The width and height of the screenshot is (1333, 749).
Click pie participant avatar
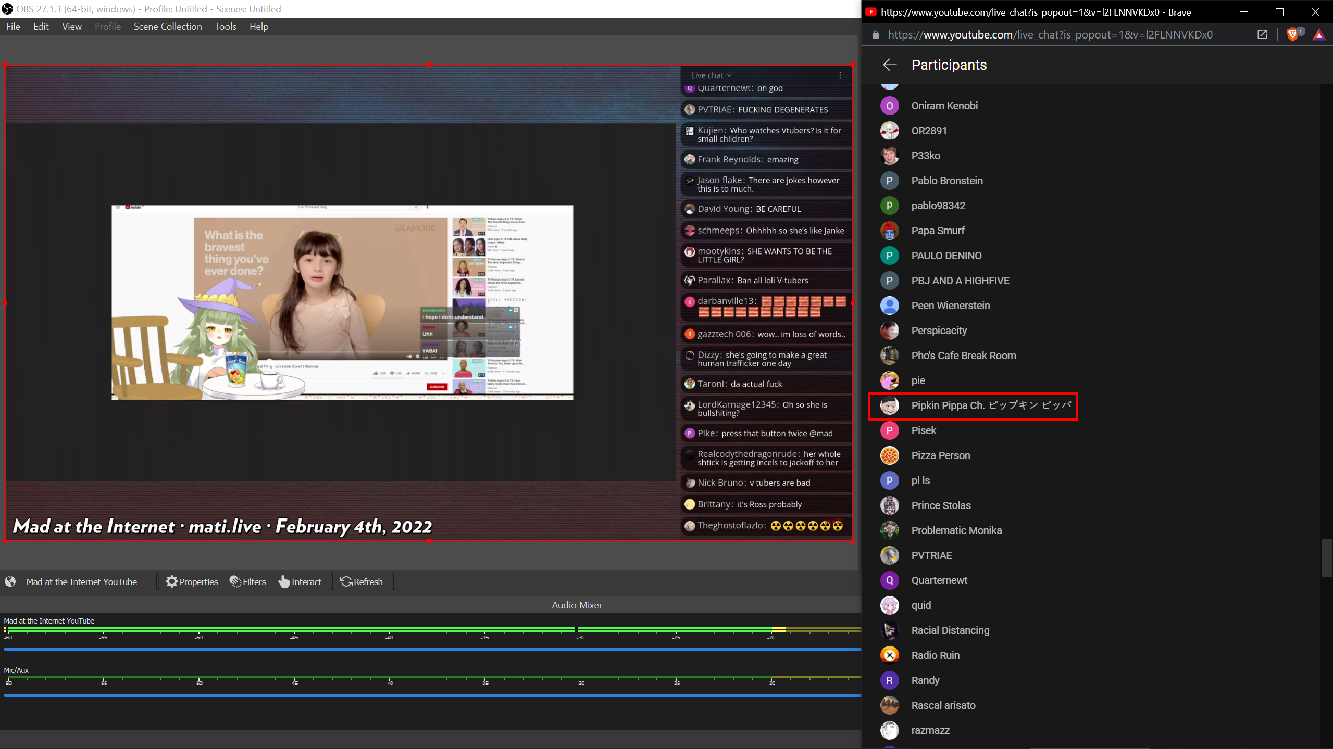tap(890, 380)
